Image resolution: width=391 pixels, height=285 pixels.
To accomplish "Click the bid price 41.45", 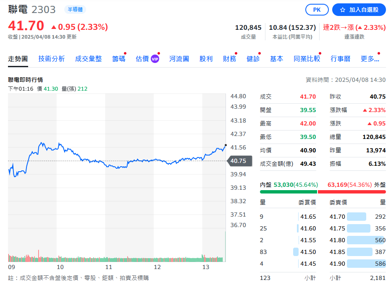I will click(308, 264).
